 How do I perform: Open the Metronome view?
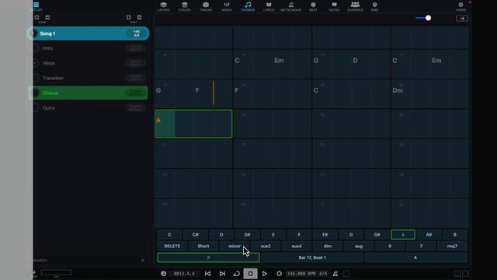[290, 6]
